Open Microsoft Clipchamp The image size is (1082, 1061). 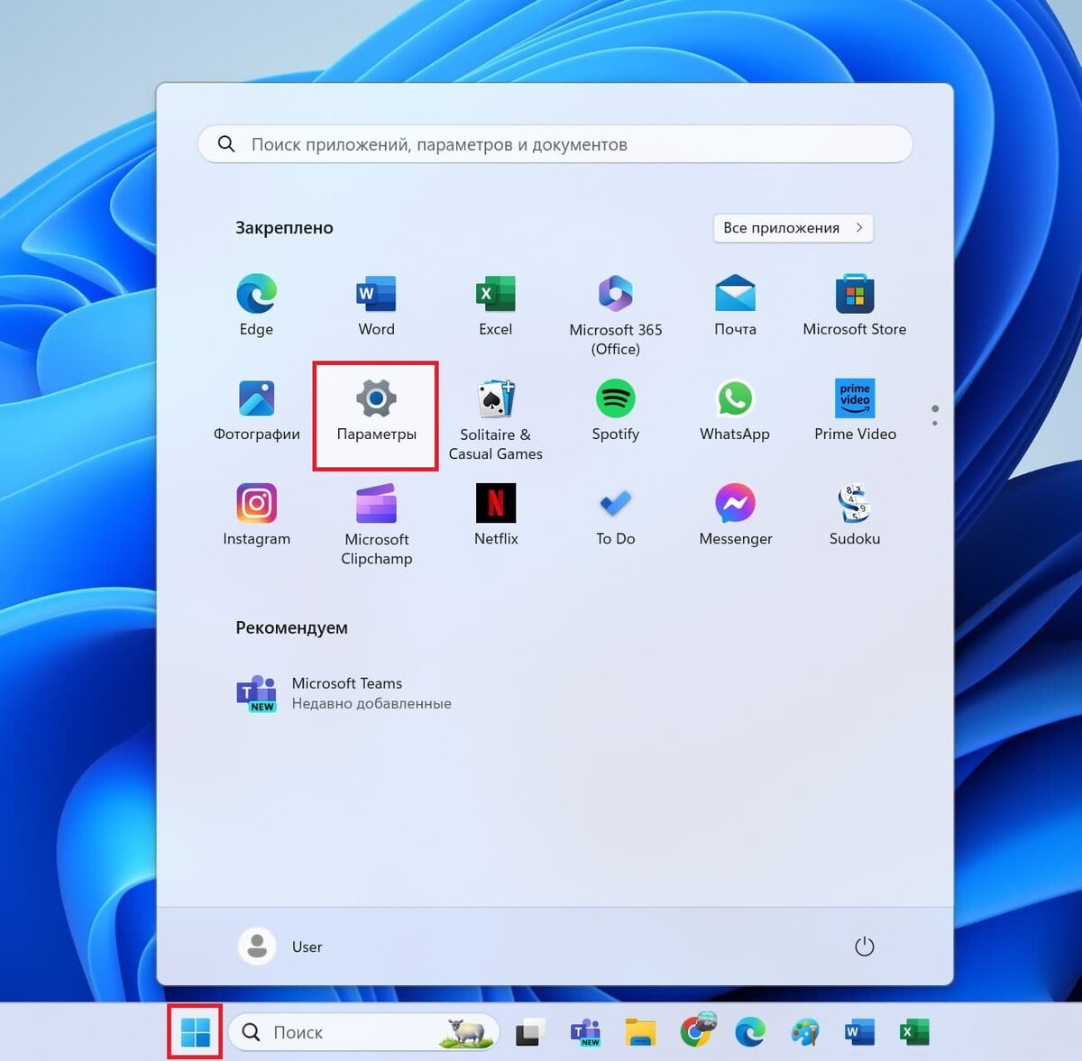pyautogui.click(x=376, y=525)
